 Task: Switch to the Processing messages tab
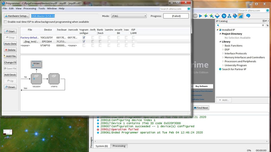coord(119,146)
